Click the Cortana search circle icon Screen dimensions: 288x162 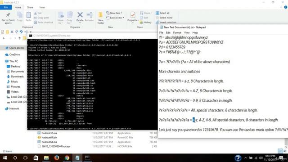15,158
